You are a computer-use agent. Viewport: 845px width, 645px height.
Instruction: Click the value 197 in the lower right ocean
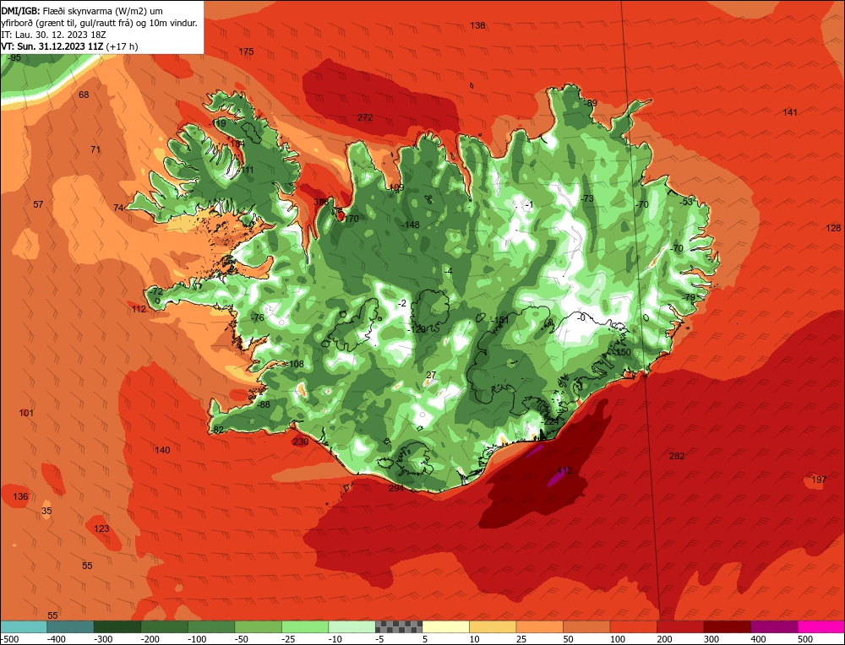(x=819, y=480)
